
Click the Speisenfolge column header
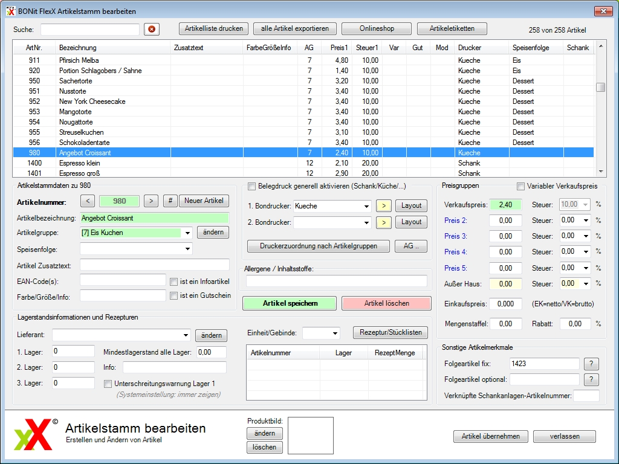[536, 48]
